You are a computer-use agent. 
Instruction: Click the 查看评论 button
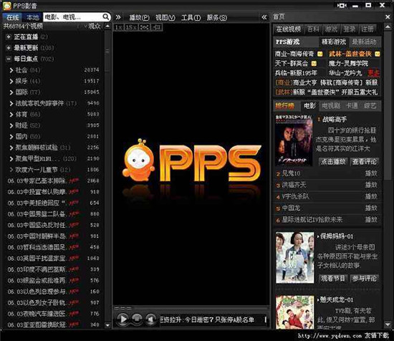[365, 162]
